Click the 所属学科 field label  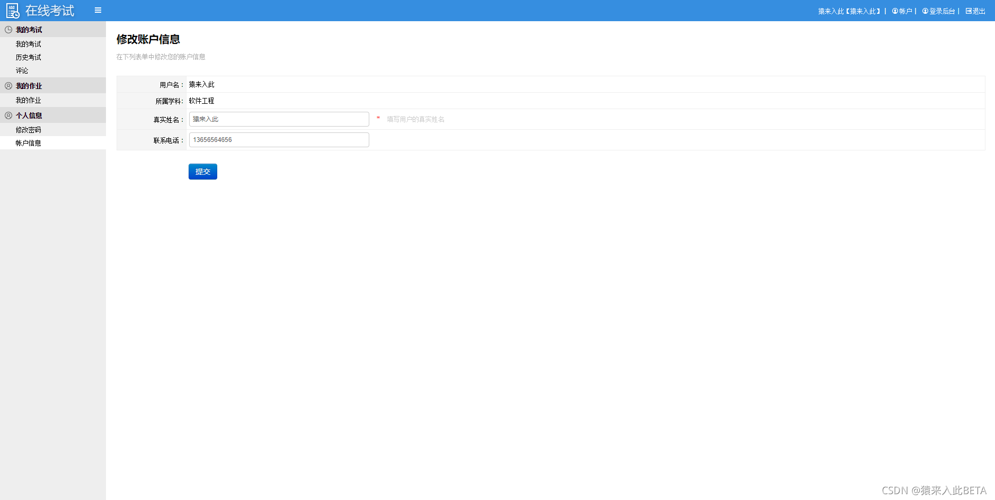(169, 101)
